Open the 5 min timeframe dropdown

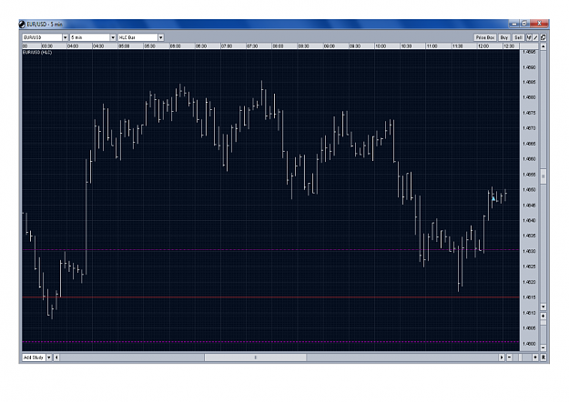113,37
